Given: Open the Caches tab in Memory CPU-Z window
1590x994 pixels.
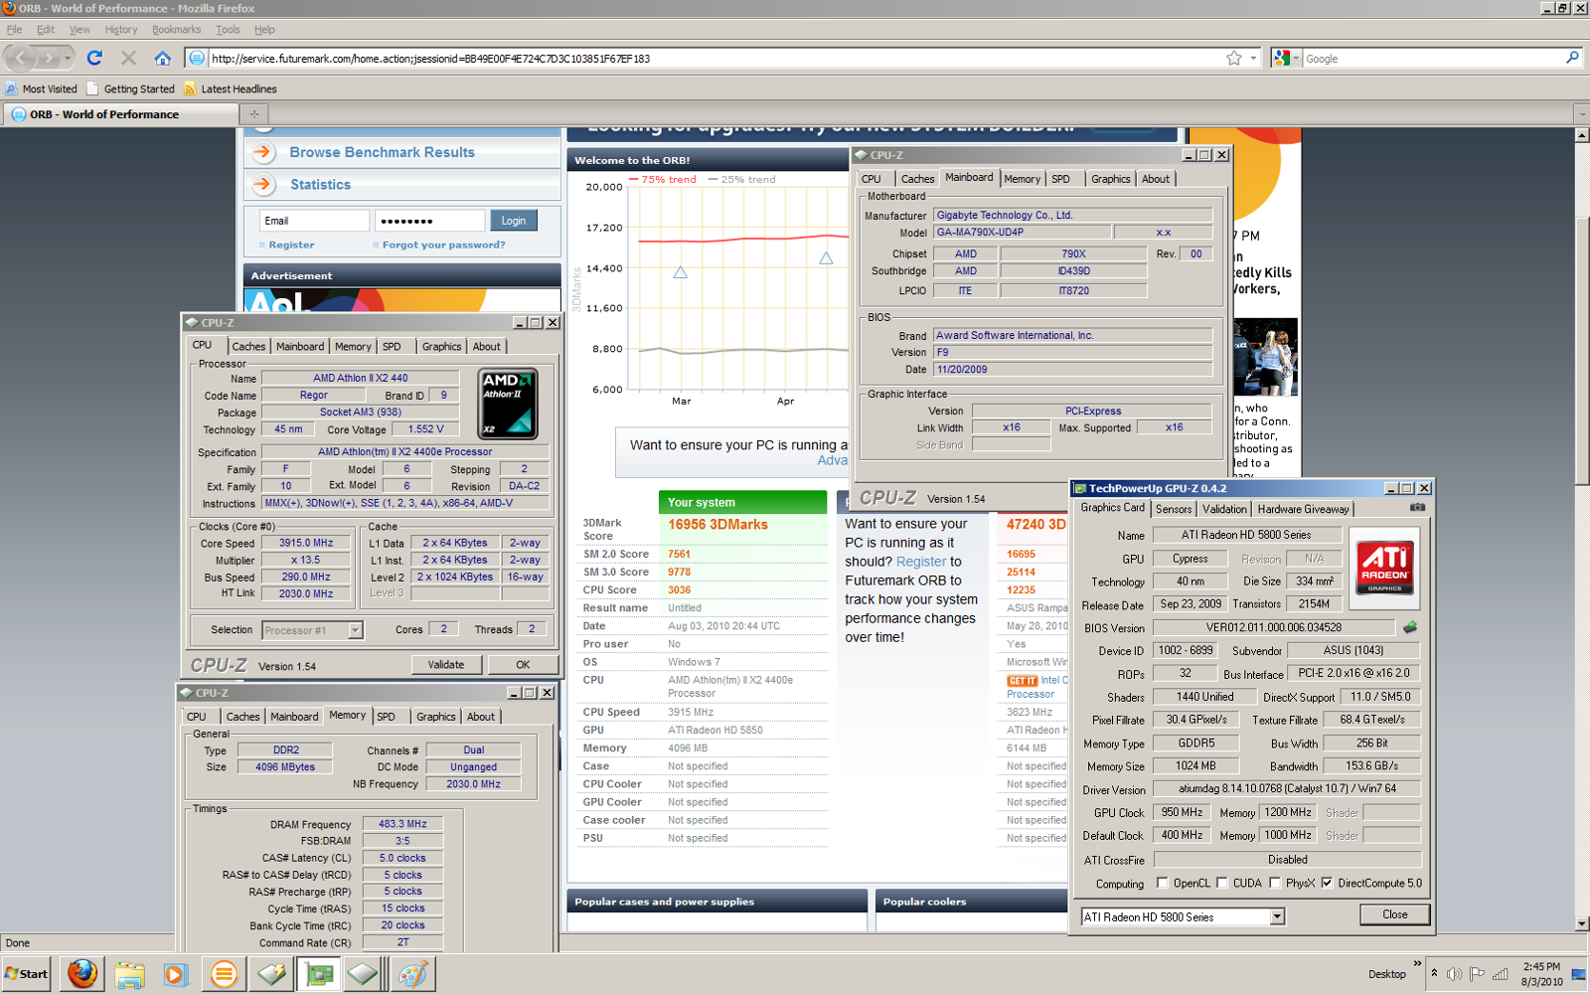Looking at the screenshot, I should click(x=242, y=717).
